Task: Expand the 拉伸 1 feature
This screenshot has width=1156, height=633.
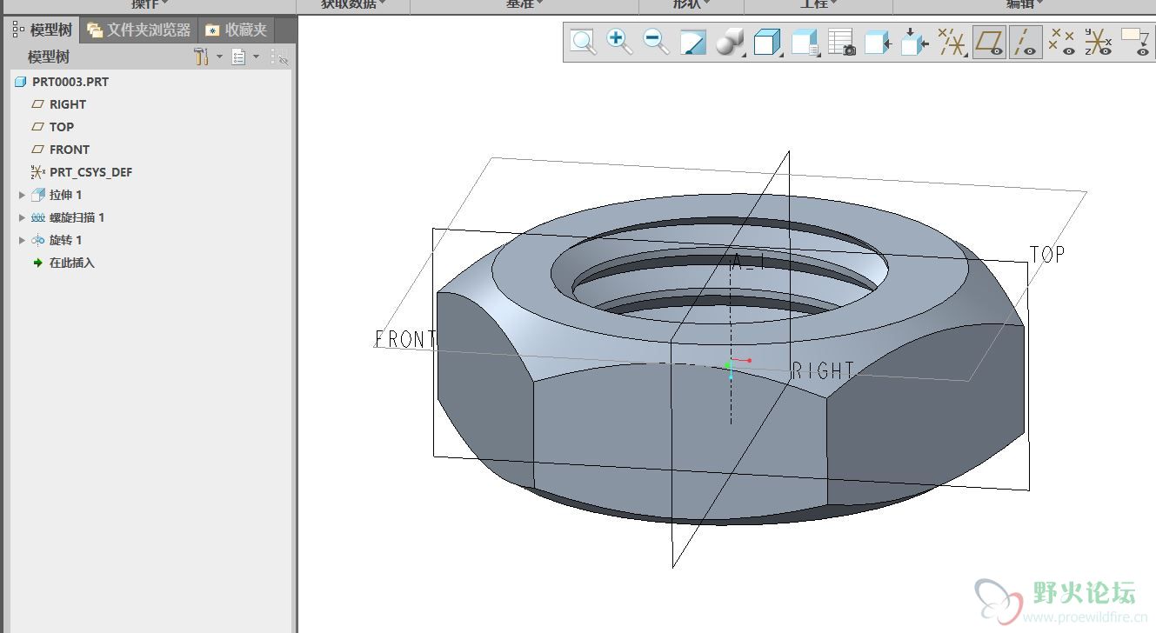Action: [23, 195]
